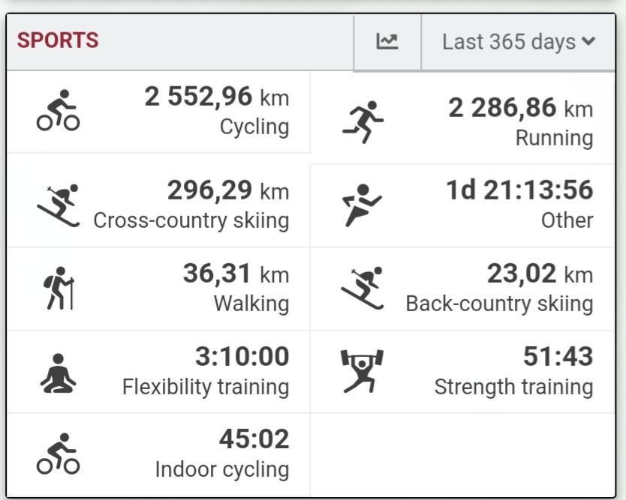Click the flexibility training meditation icon
This screenshot has width=626, height=500.
58,372
